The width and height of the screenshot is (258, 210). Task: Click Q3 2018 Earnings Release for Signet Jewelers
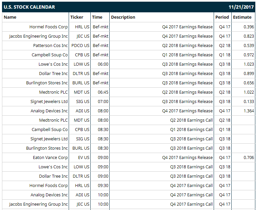(x=187, y=102)
